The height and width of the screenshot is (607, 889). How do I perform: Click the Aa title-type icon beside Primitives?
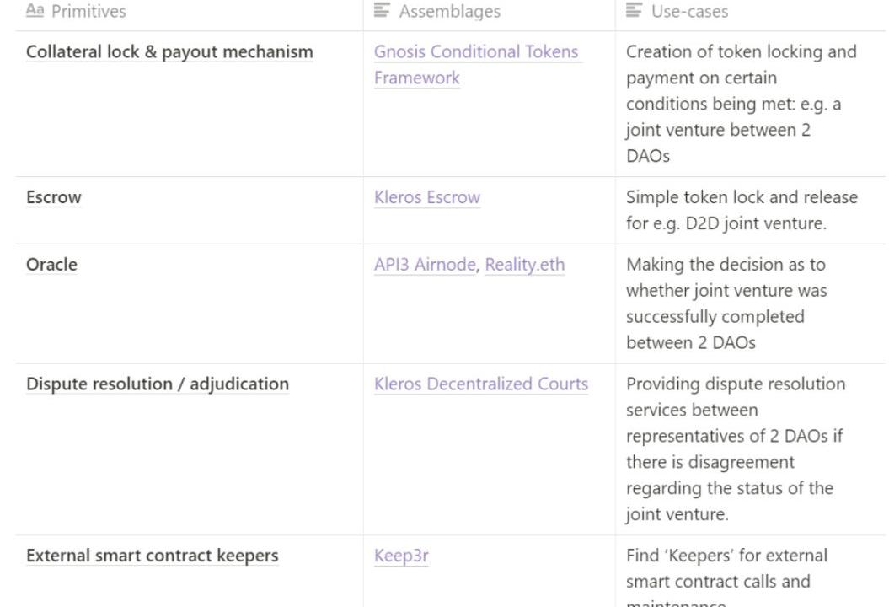(35, 10)
